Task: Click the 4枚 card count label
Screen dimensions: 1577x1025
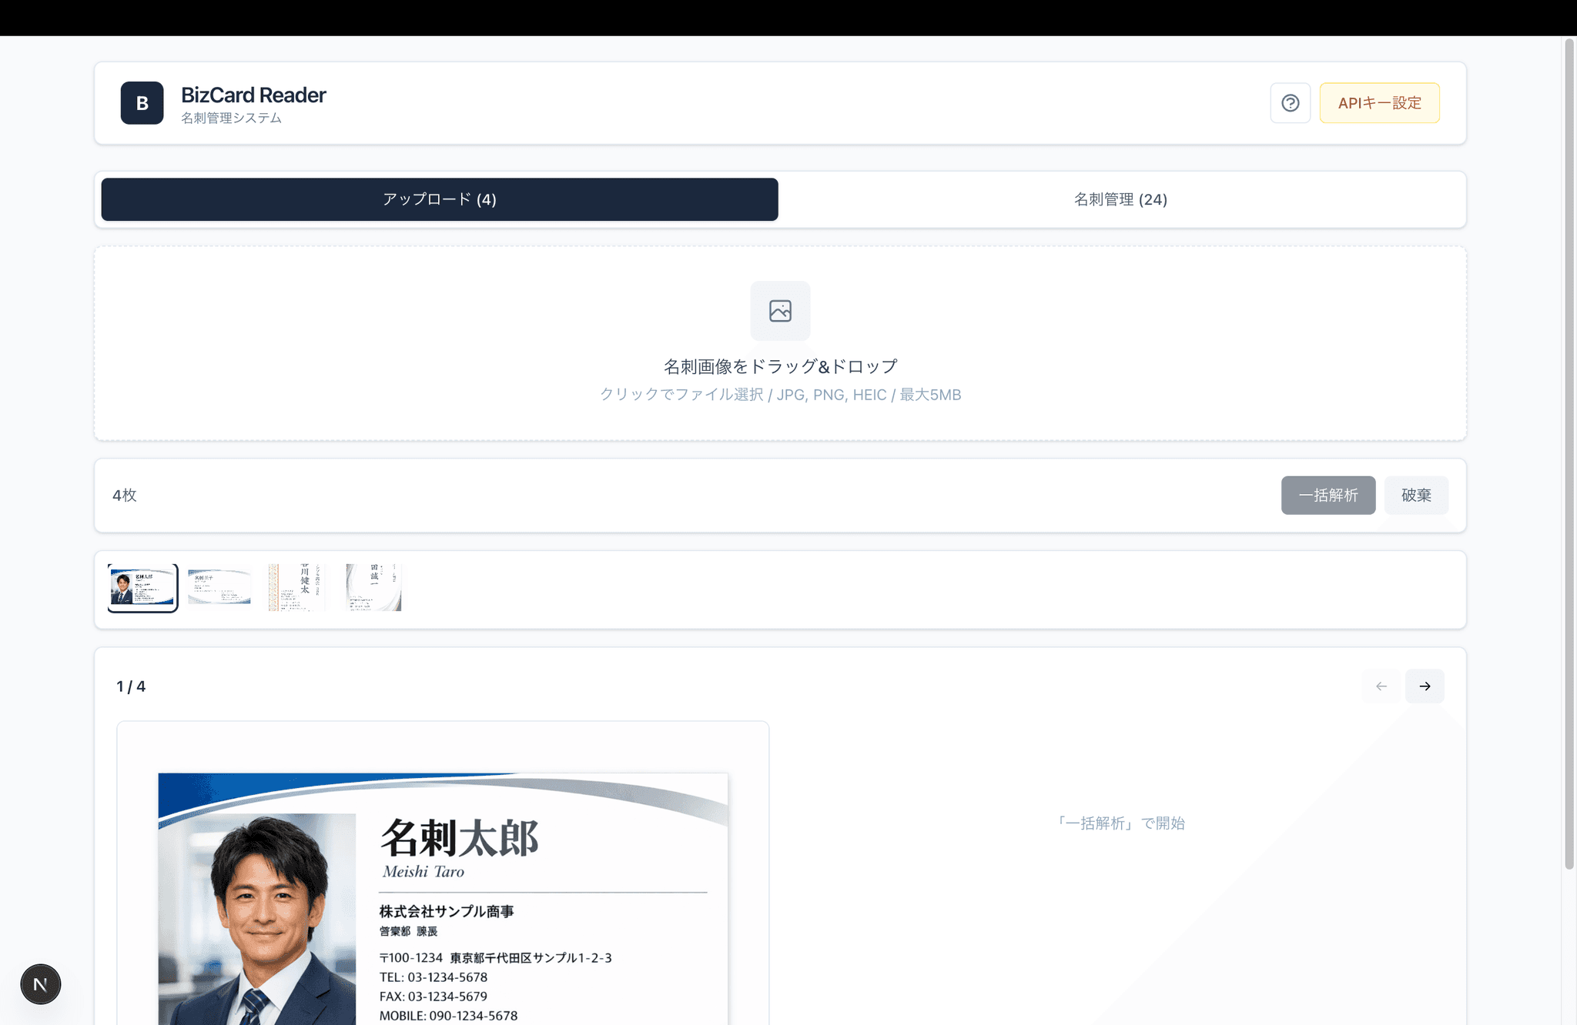Action: click(123, 495)
